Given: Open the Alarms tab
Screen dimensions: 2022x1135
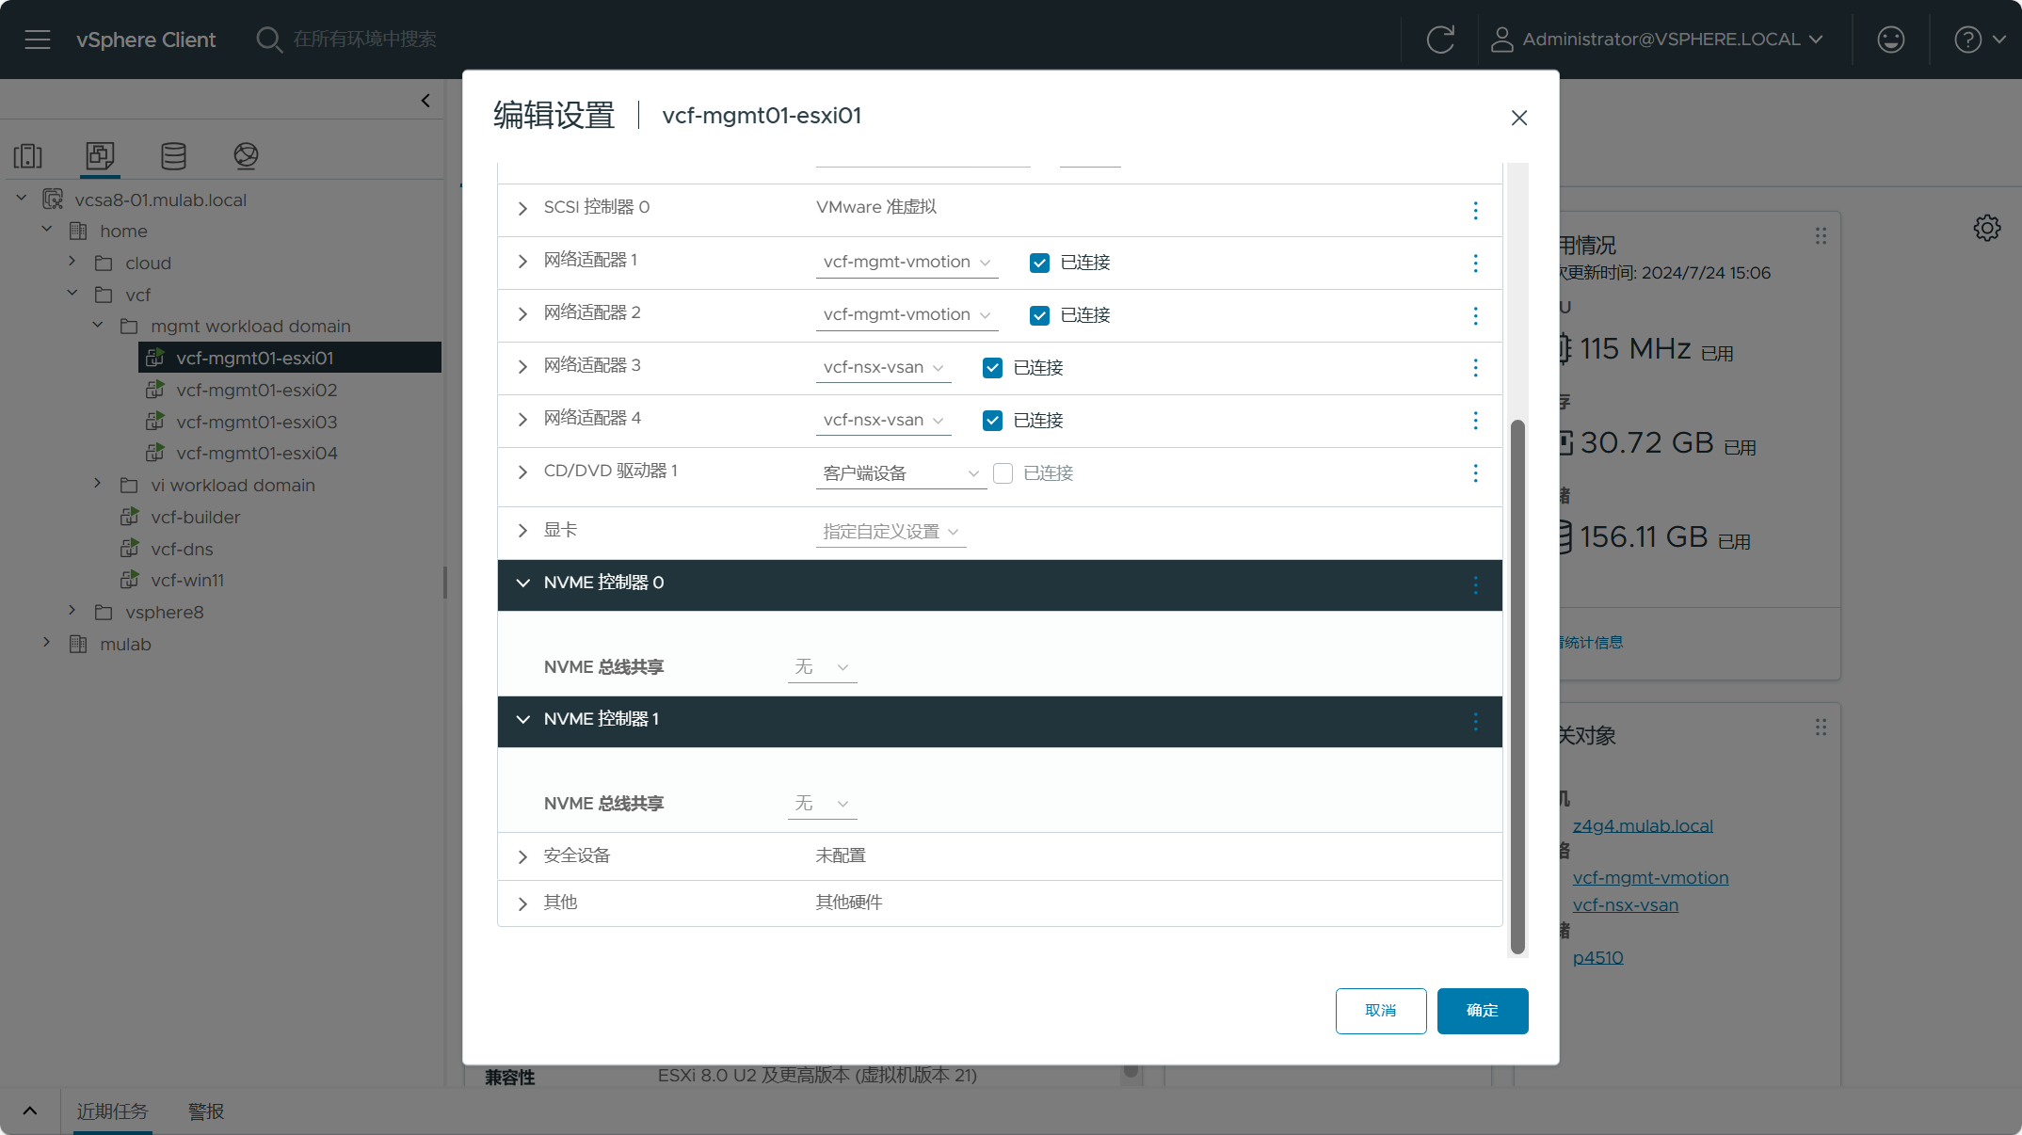Looking at the screenshot, I should coord(206,1111).
